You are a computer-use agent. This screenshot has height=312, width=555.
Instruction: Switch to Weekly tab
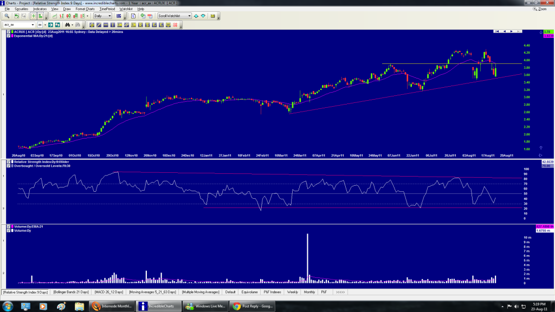(x=292, y=292)
